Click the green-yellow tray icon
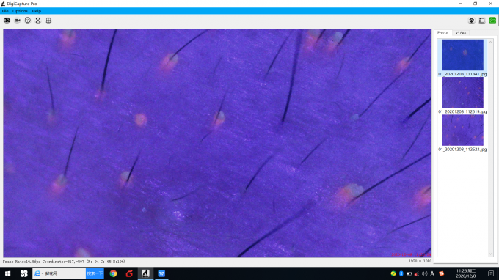The height and width of the screenshot is (280, 499). 393,273
